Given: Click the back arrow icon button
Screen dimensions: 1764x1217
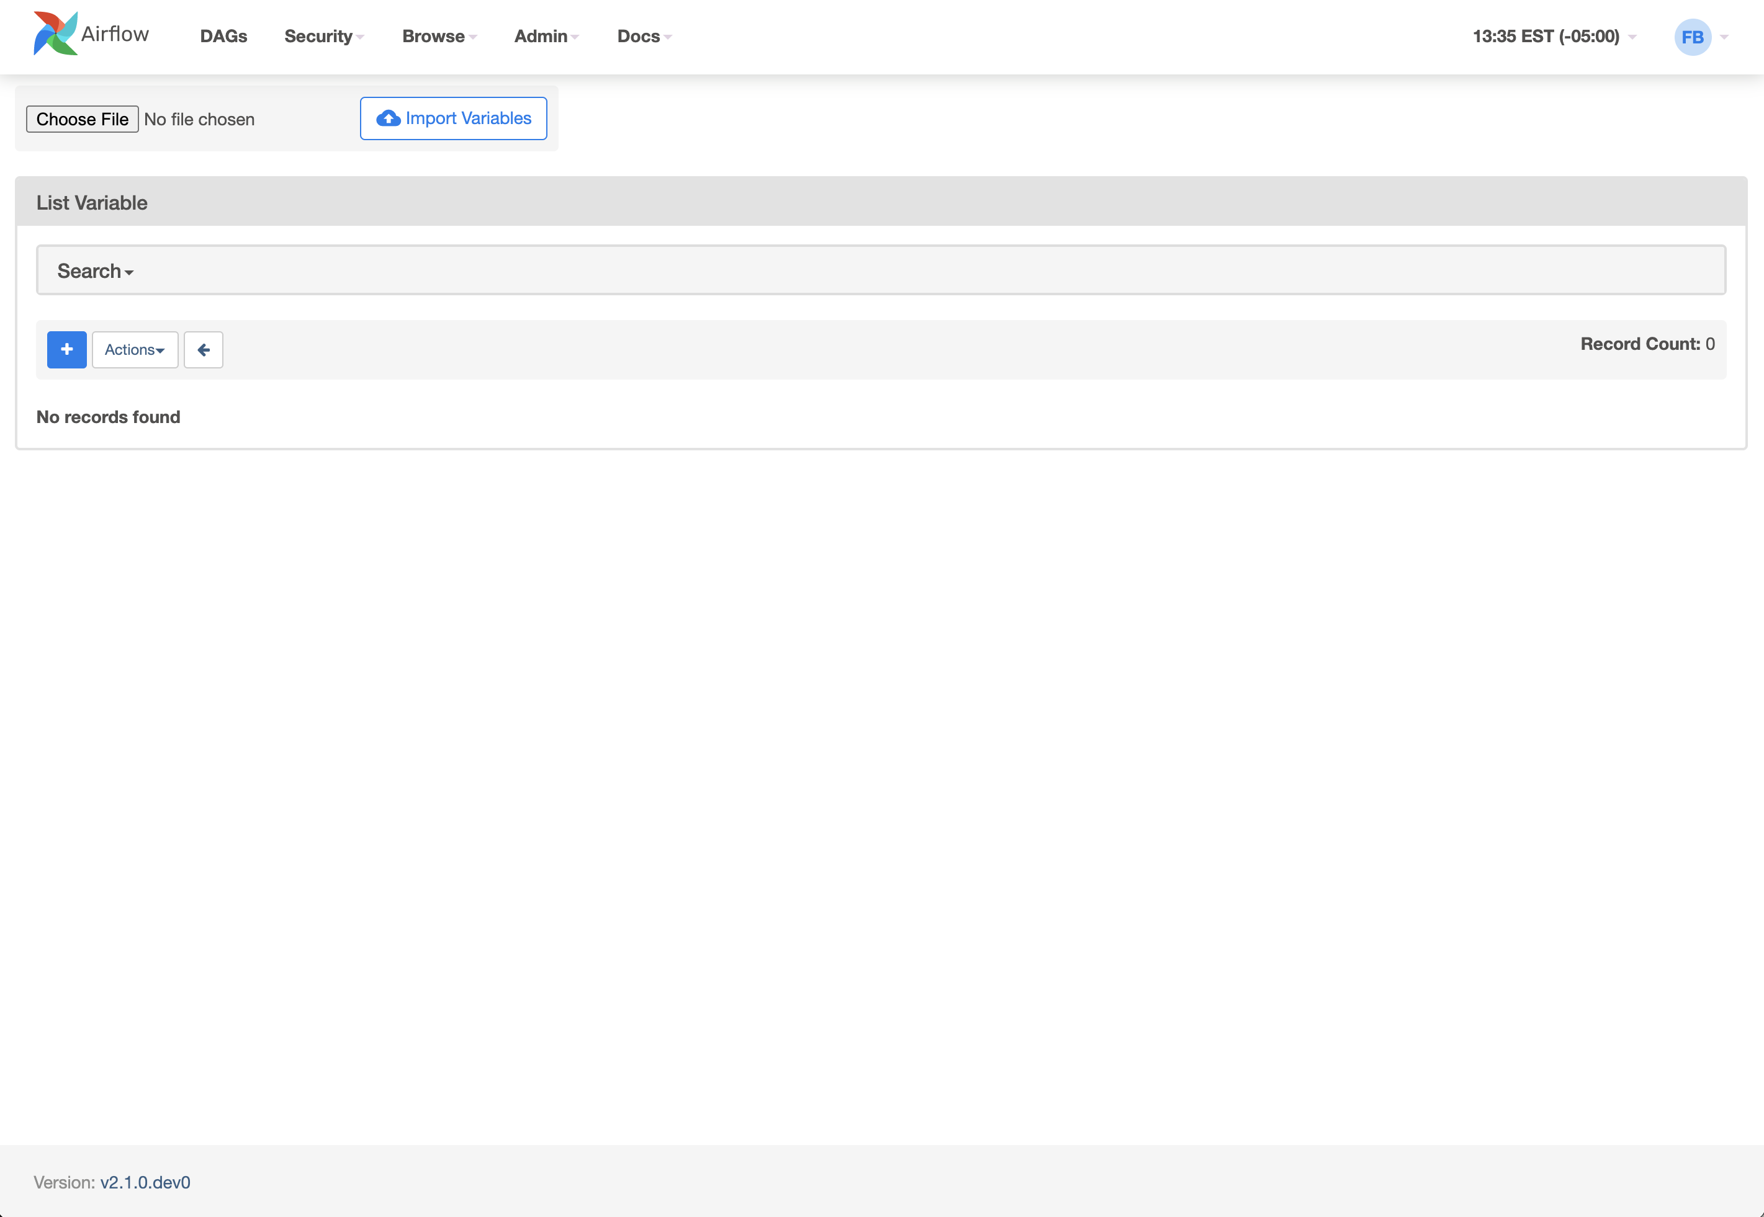Looking at the screenshot, I should tap(204, 350).
